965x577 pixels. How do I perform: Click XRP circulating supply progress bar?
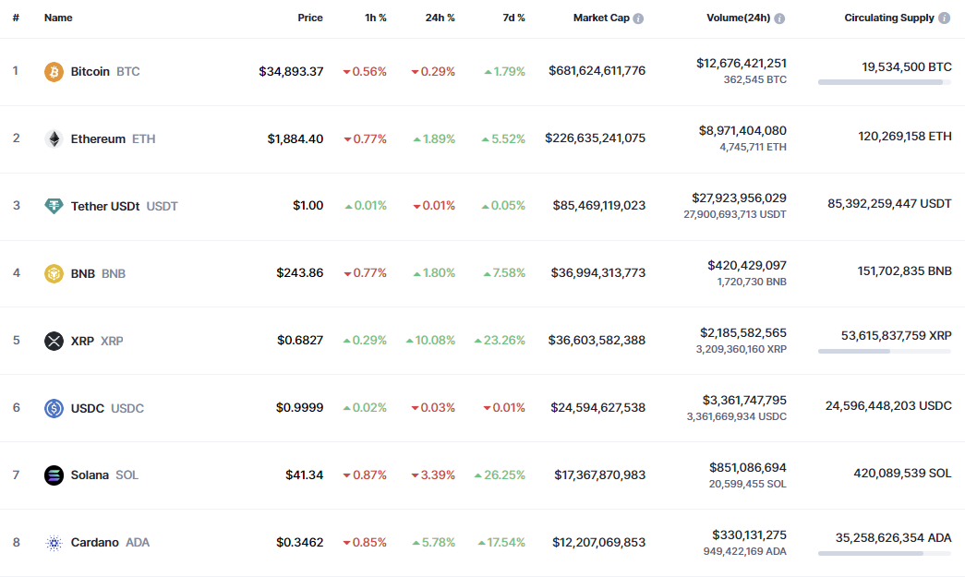pos(885,351)
